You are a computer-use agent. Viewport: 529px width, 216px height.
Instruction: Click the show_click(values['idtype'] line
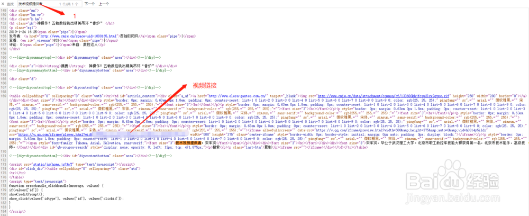(x=66, y=199)
